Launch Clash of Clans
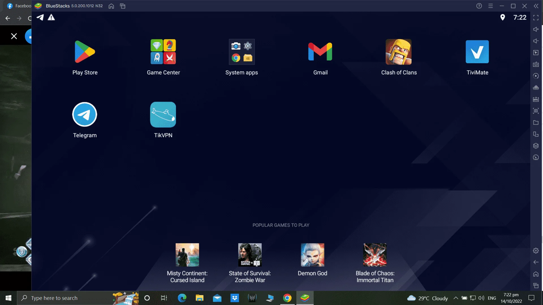This screenshot has height=305, width=543. tap(399, 52)
